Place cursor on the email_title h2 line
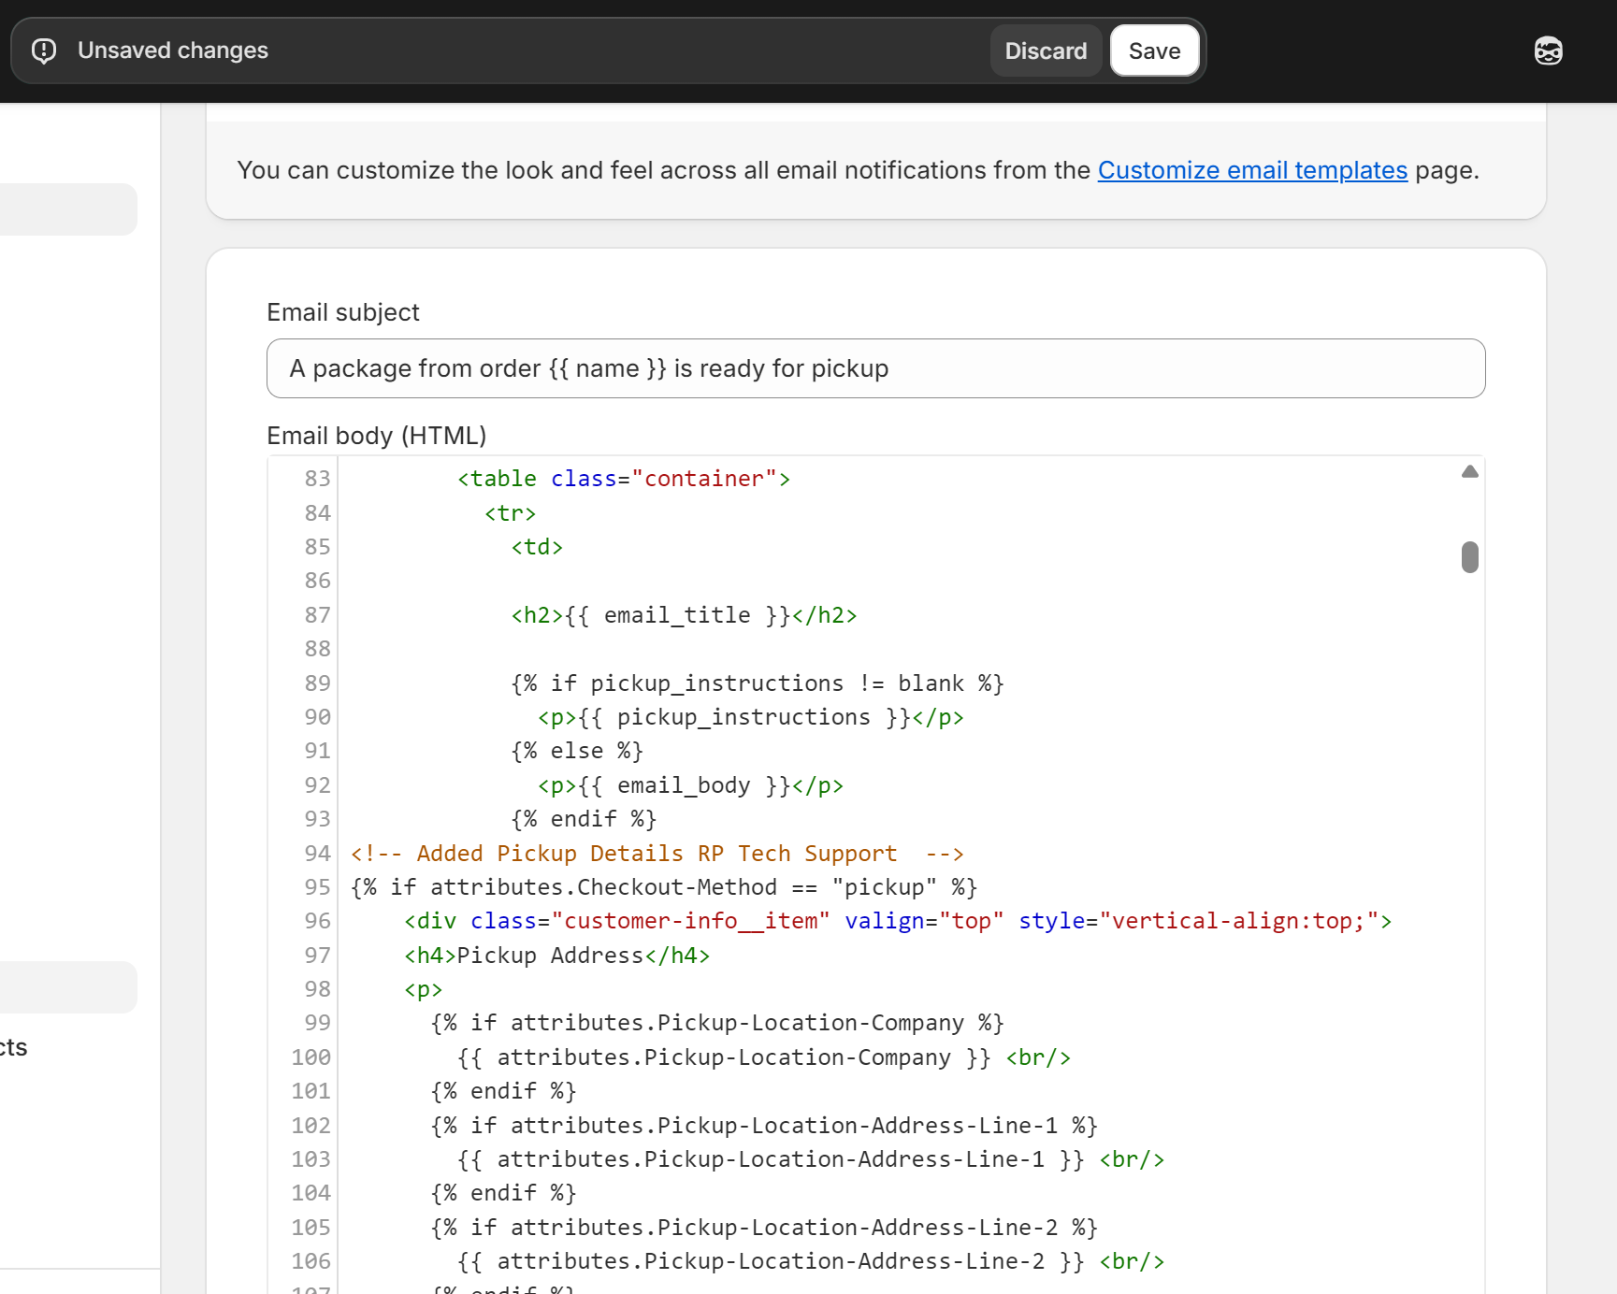Screen dimensions: 1617x1294 (683, 615)
